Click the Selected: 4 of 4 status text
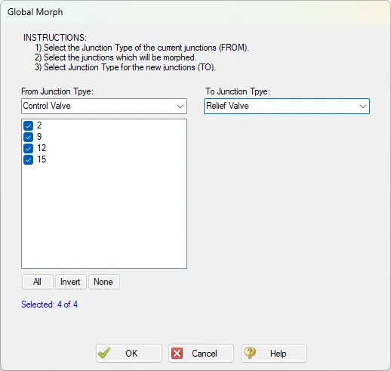The image size is (391, 371). click(x=49, y=305)
